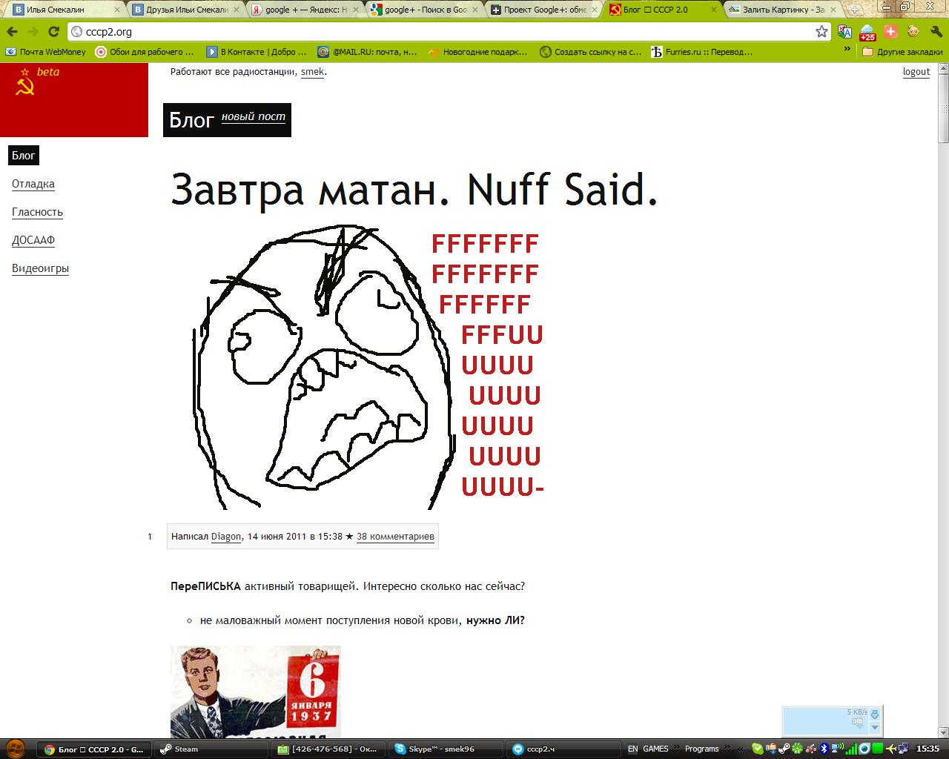Viewport: 949px width, 759px height.
Task: Open the @MAIL.RU почта bookmark
Action: 367,52
